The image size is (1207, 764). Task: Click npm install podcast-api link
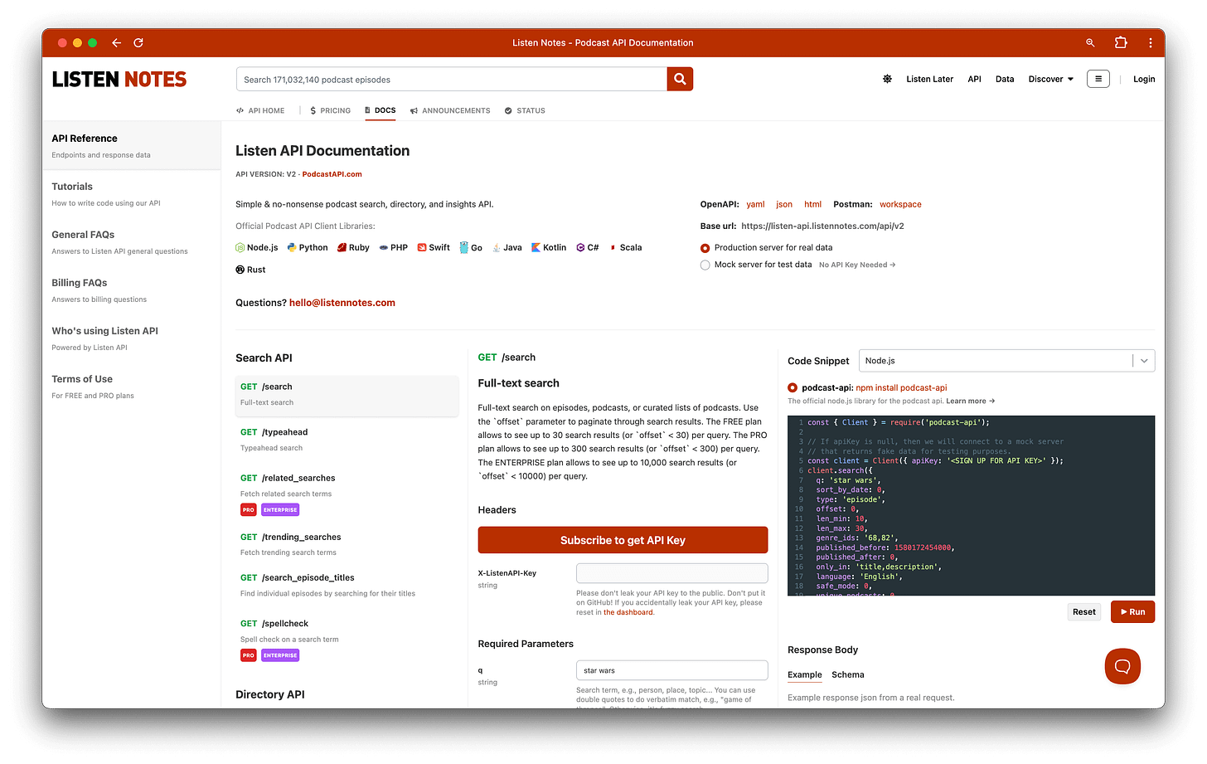(x=901, y=387)
